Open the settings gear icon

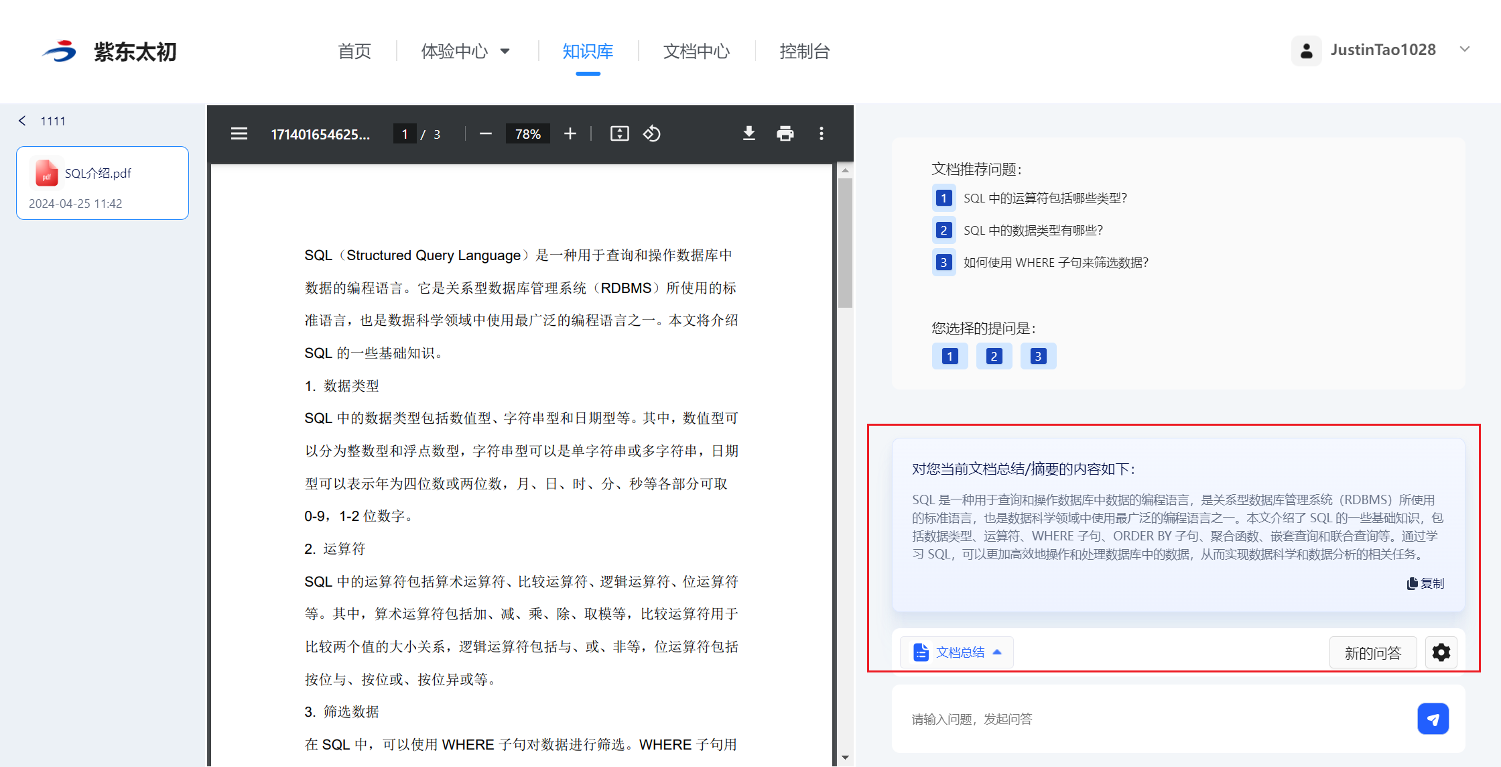tap(1441, 652)
